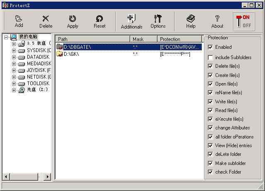
Task: Select the D:\GK\ path entry
Action: 71,54
